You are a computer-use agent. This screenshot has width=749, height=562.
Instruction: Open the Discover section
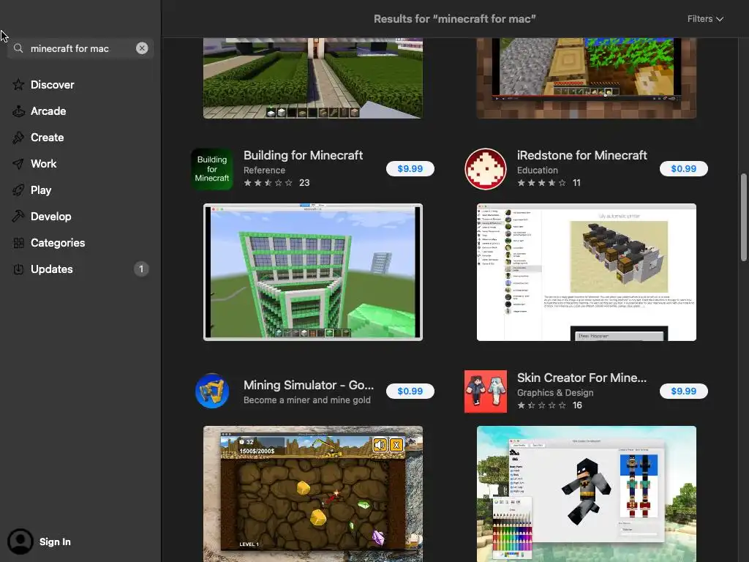coord(52,85)
